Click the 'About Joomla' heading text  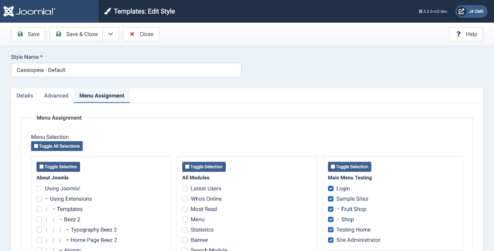coord(53,177)
